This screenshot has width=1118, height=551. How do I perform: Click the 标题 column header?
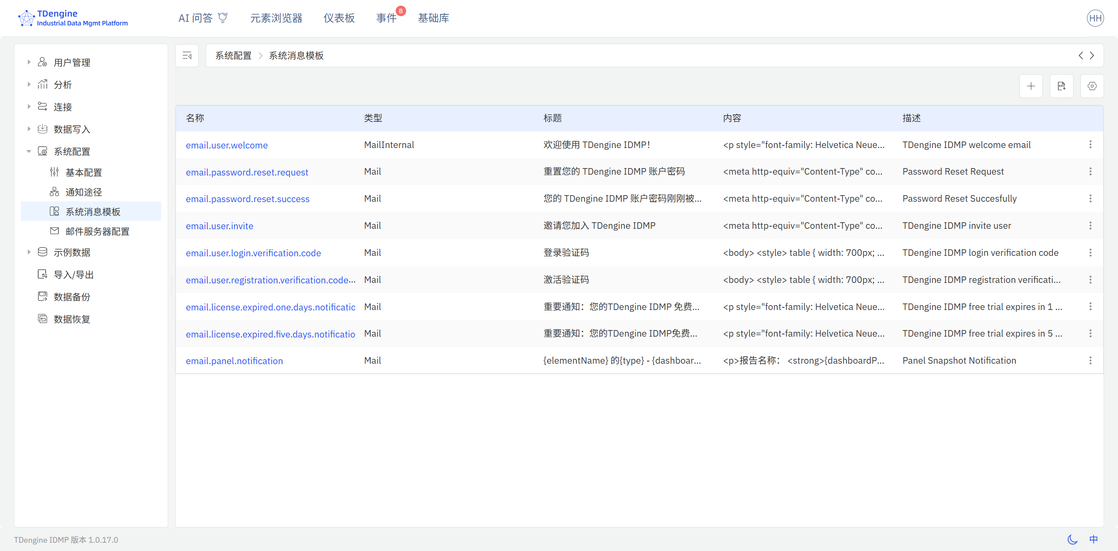(552, 118)
